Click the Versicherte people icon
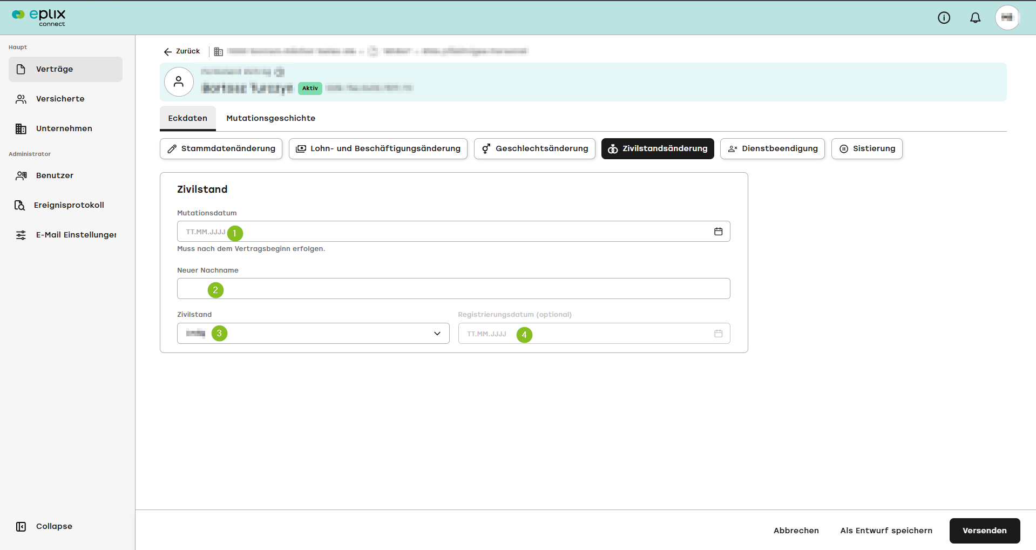 coord(21,99)
